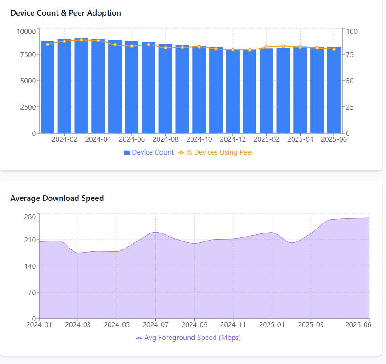Click the Device Count & Peer Adoption title

[65, 13]
